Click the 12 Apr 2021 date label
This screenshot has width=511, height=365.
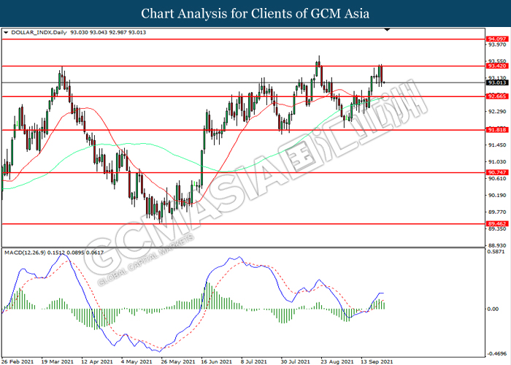coord(97,362)
